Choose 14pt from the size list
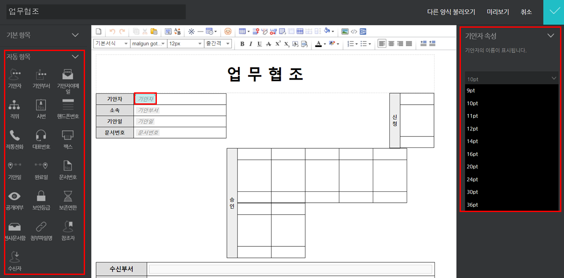 point(472,141)
